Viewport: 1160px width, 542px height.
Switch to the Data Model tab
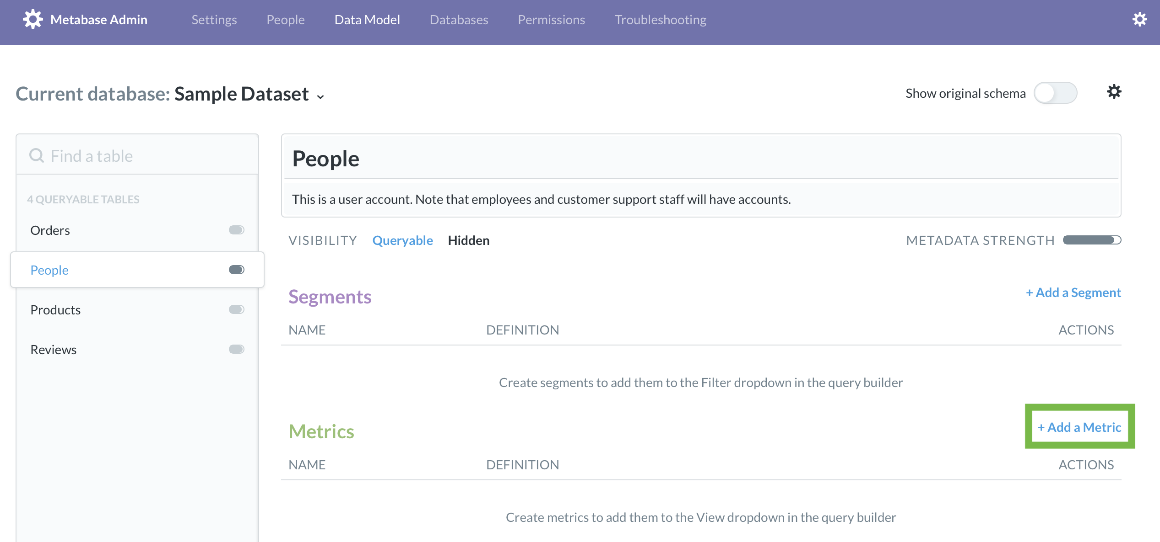click(367, 20)
